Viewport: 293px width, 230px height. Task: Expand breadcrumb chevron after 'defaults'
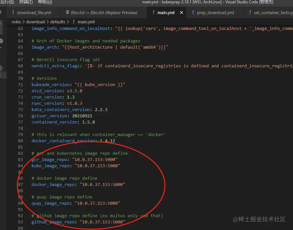[68, 22]
